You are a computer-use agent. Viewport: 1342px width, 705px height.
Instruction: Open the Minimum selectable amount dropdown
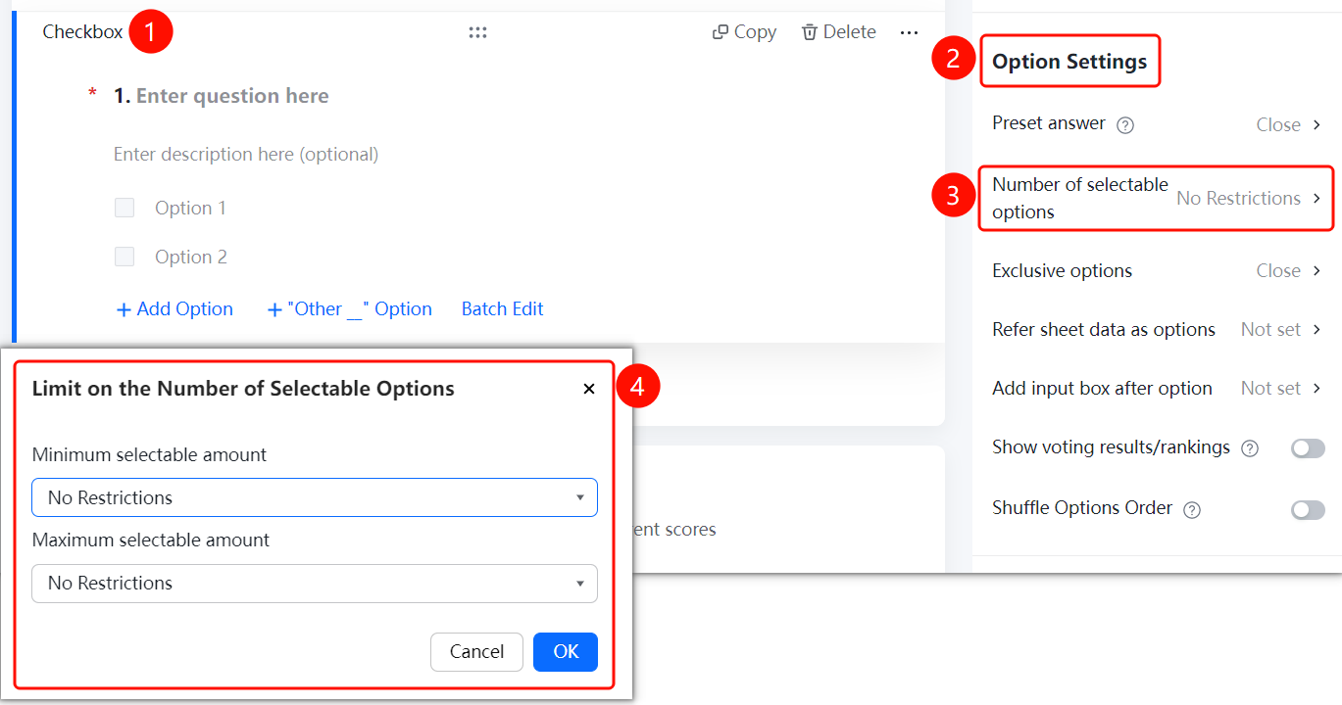tap(315, 497)
